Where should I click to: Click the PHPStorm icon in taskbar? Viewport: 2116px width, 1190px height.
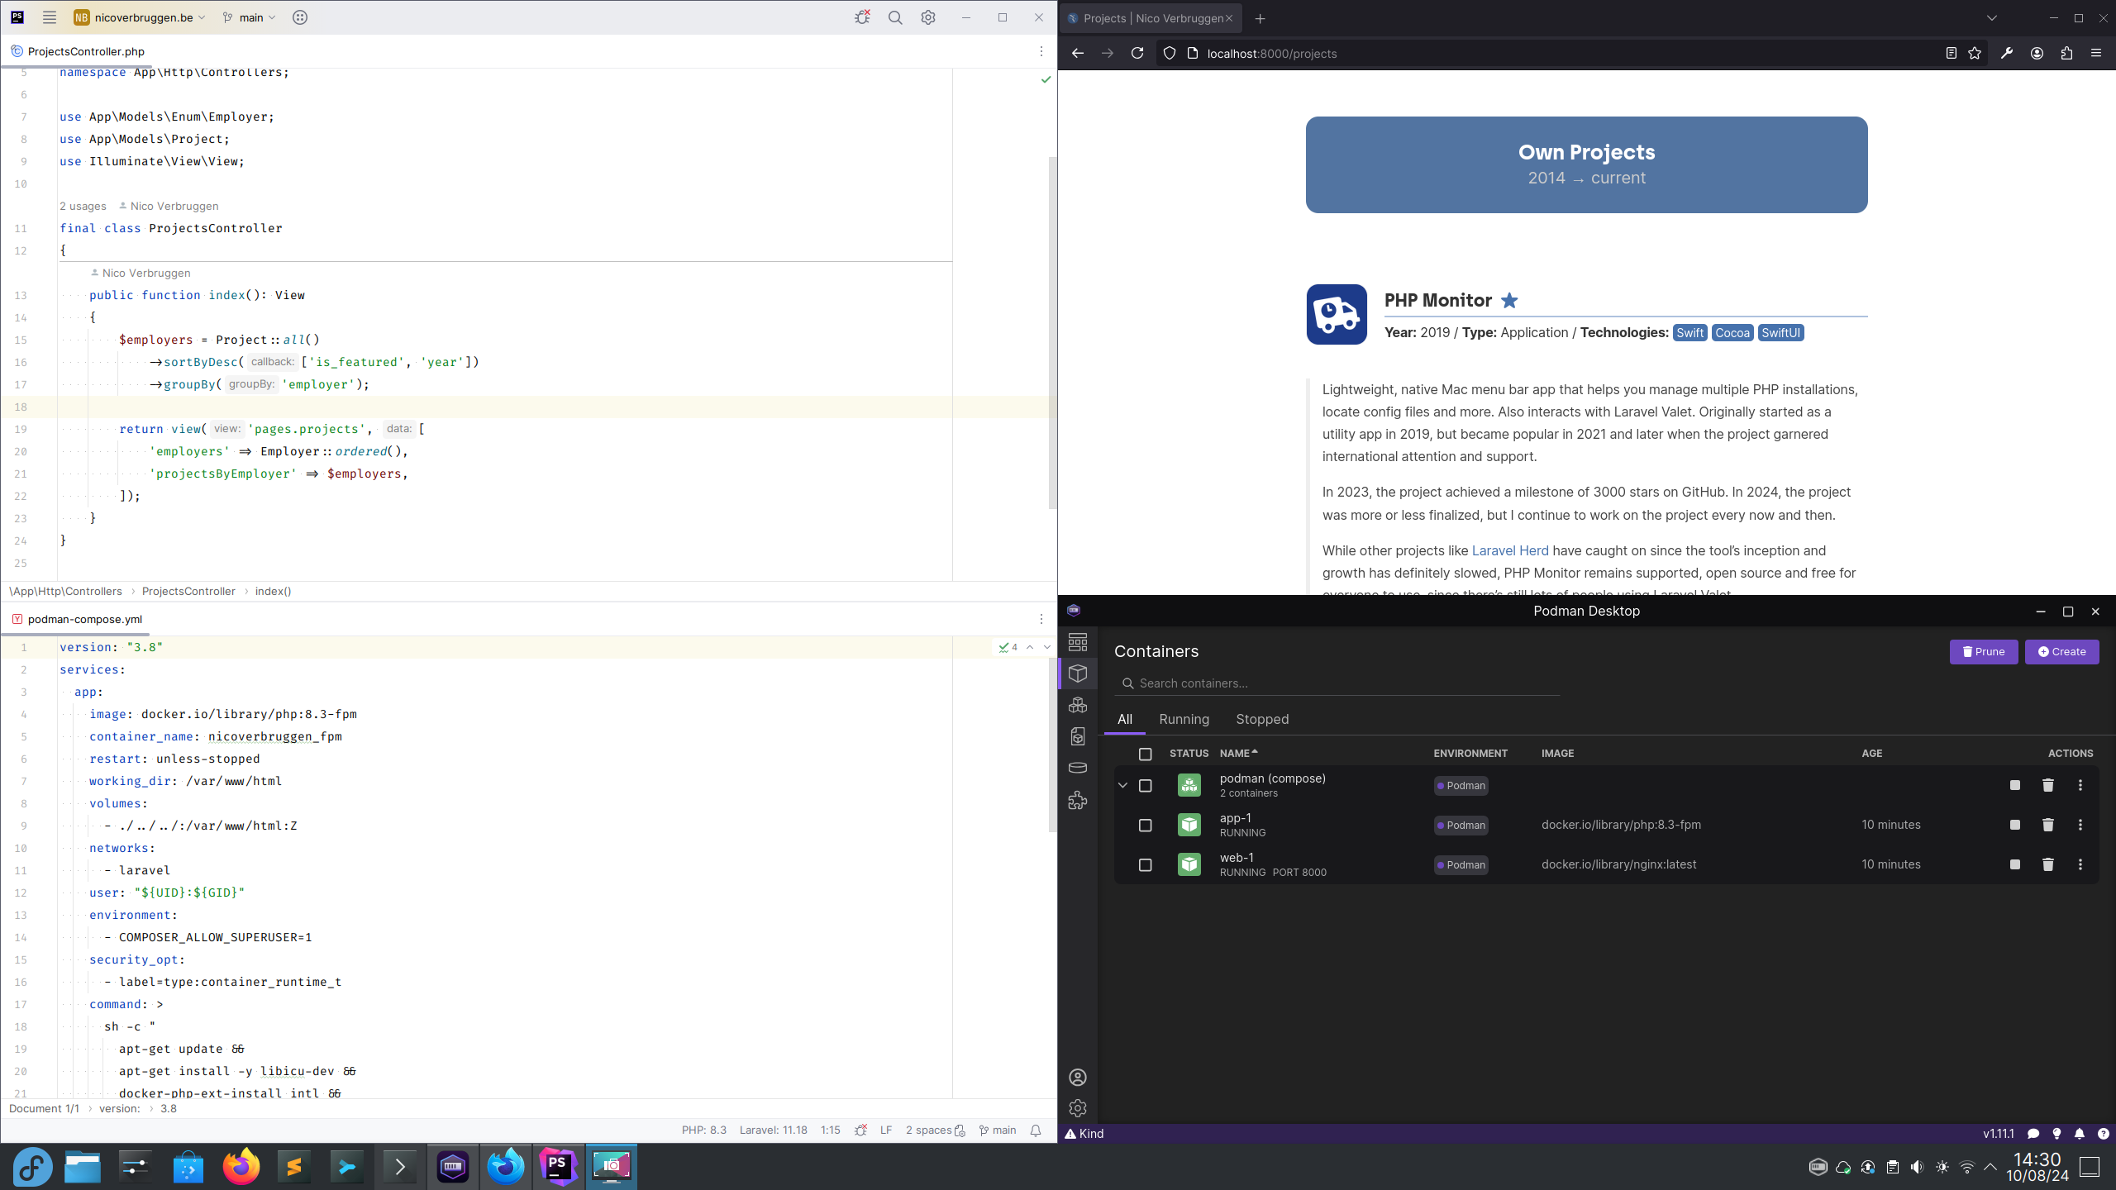(560, 1165)
